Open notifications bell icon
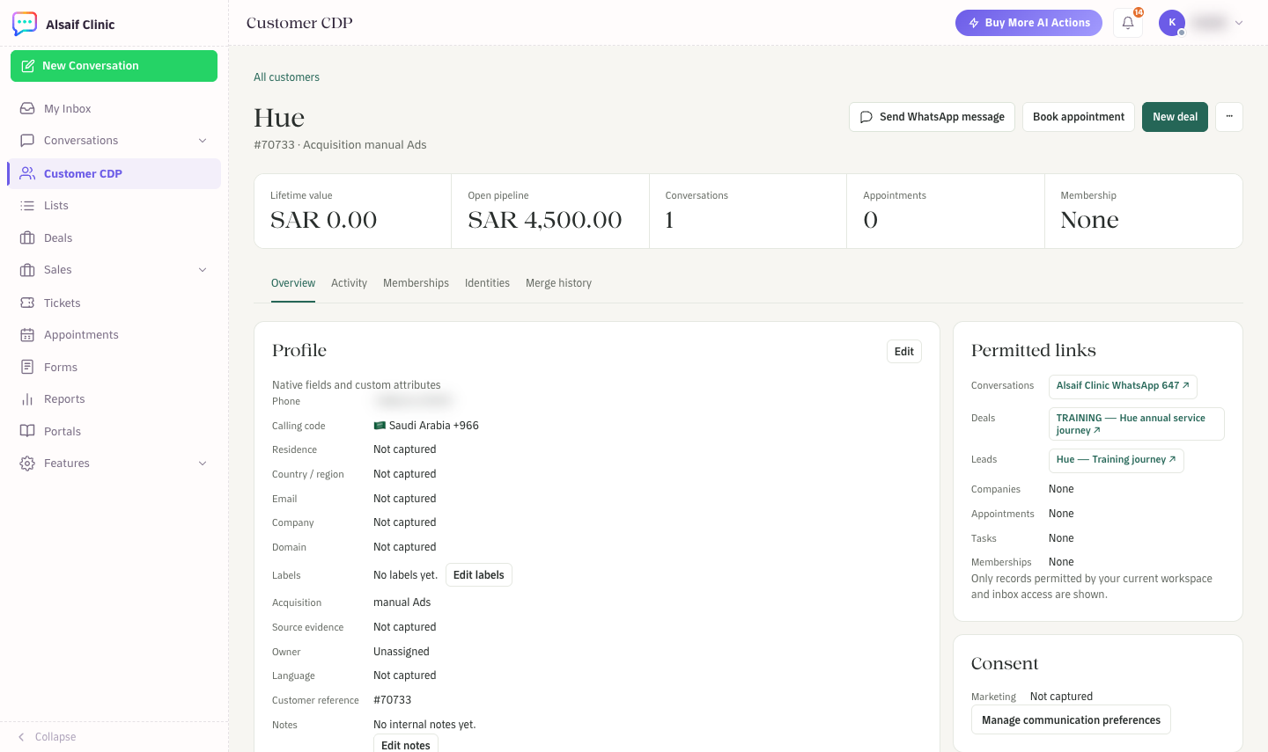The image size is (1268, 752). pos(1128,23)
